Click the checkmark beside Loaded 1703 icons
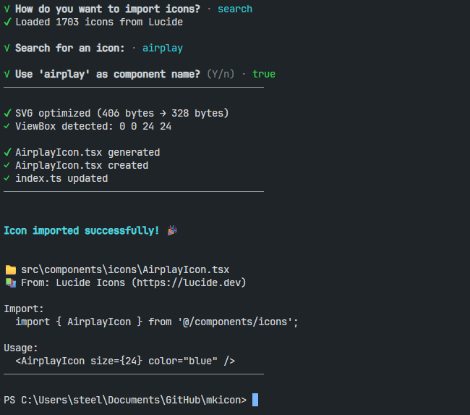Screen dimensions: 470x415 (x=7, y=22)
